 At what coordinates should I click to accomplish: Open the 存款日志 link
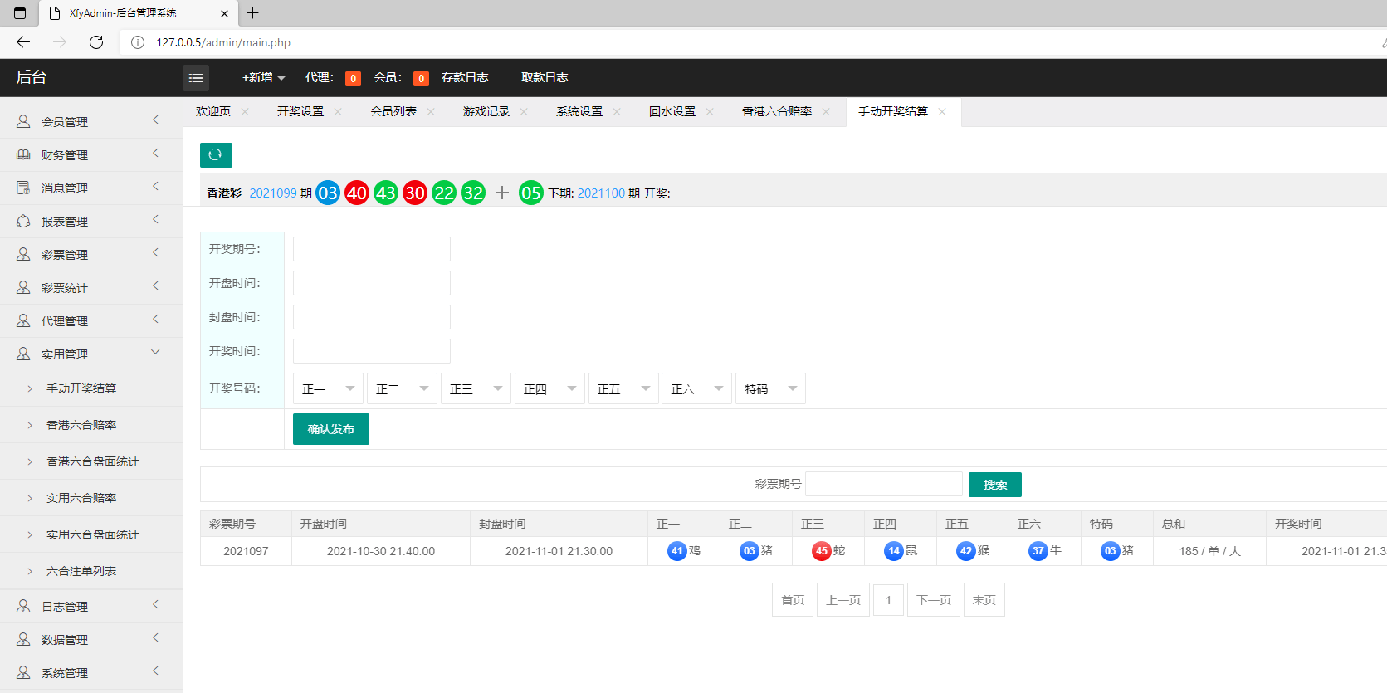(465, 77)
